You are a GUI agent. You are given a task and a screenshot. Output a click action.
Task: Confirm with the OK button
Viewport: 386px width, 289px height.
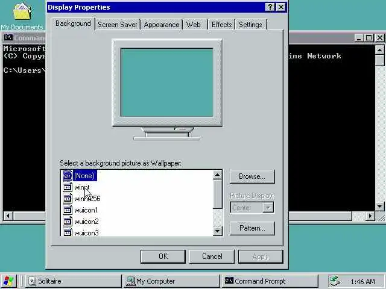163,256
